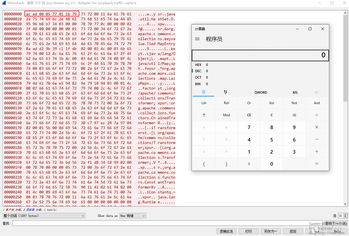Image resolution: width=349 pixels, height=236 pixels.
Task: Click the divide operator button
Action: point(317,115)
